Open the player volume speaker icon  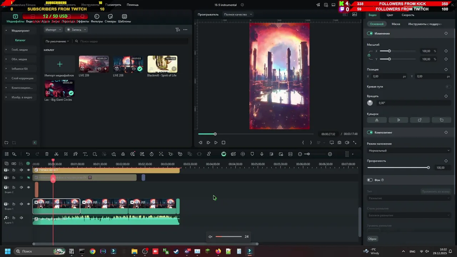click(x=347, y=142)
